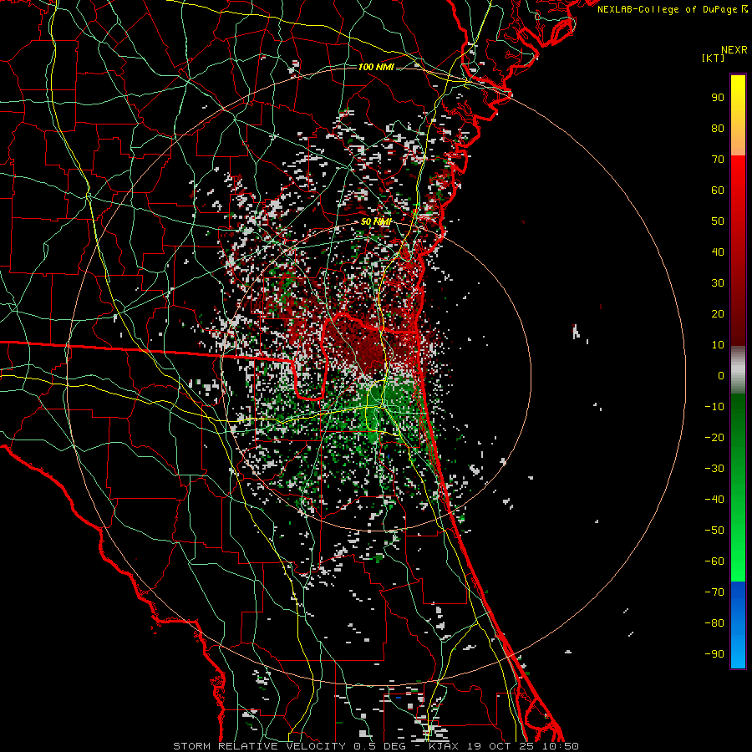The image size is (752, 752).
Task: Click the 10:50 timestamp in the caption
Action: pos(561,746)
